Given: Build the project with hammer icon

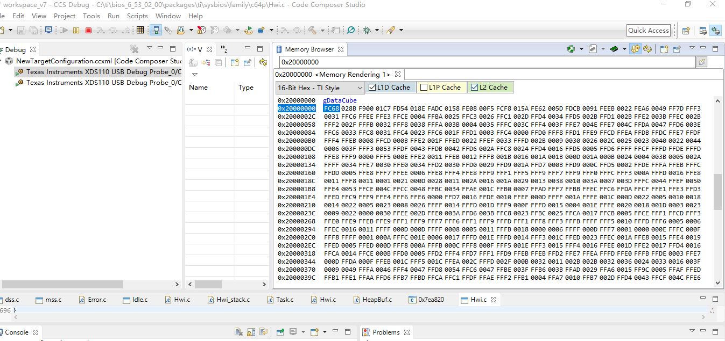Looking at the screenshot, I should [312, 30].
